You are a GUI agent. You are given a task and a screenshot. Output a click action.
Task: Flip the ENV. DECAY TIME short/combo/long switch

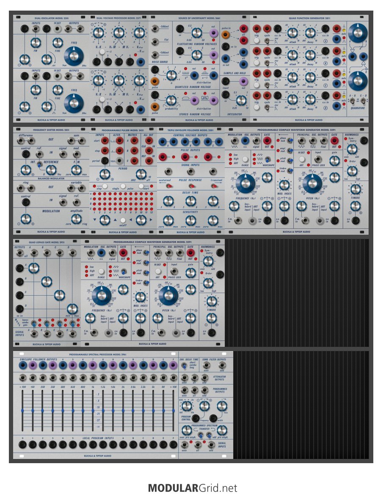point(184,365)
